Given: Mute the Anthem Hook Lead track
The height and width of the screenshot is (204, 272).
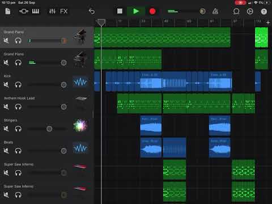Looking at the screenshot, I should pyautogui.click(x=6, y=107).
